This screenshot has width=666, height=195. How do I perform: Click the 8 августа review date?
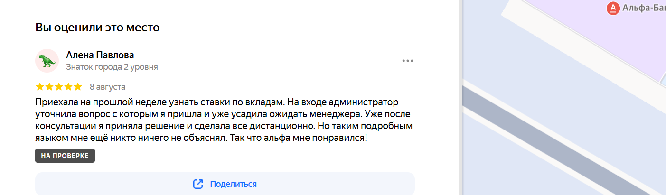click(107, 87)
